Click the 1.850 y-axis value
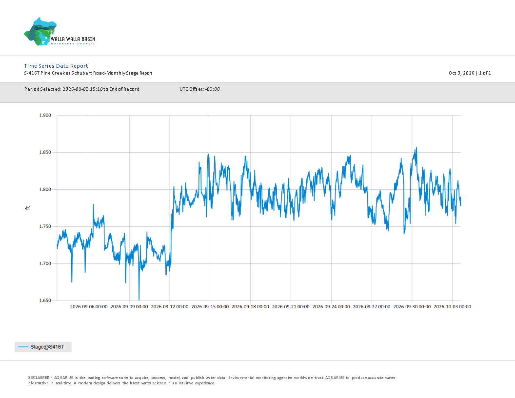Viewport: 515px width, 398px height. (45, 152)
